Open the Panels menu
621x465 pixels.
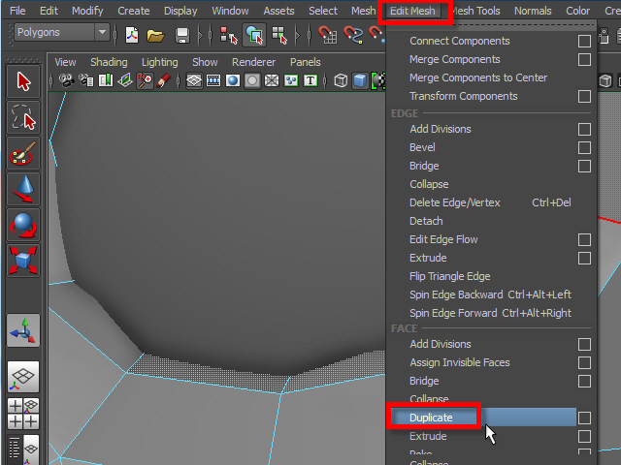pyautogui.click(x=305, y=62)
